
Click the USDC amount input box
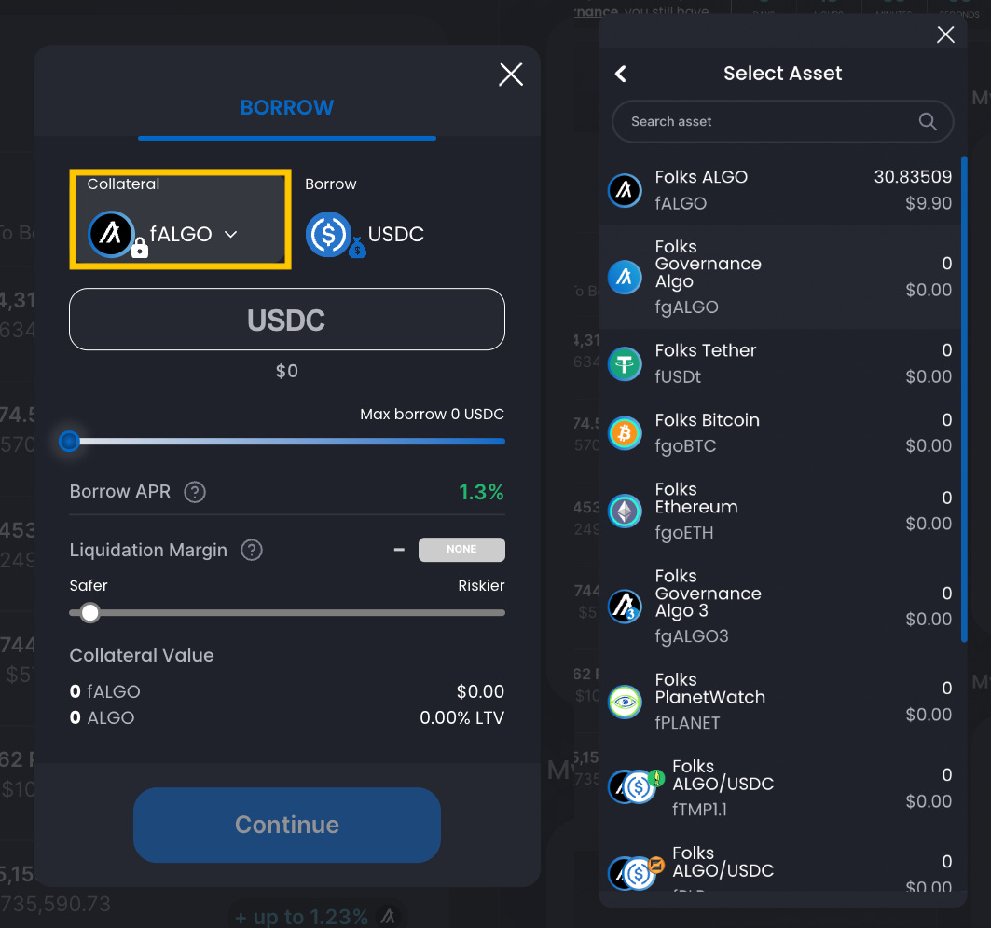tap(287, 319)
